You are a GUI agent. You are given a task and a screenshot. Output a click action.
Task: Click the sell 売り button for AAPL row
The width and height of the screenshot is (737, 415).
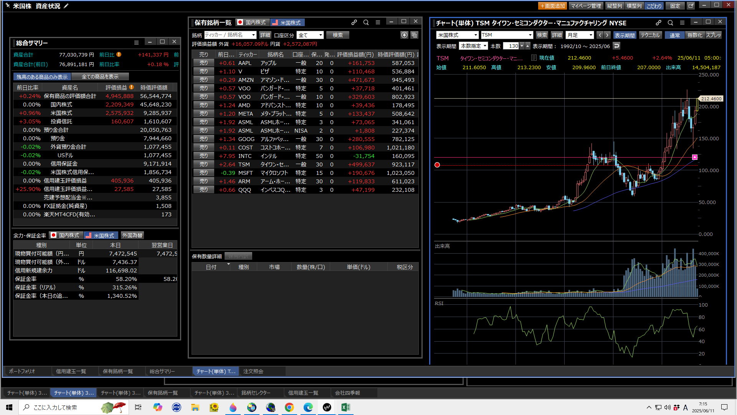pyautogui.click(x=203, y=63)
